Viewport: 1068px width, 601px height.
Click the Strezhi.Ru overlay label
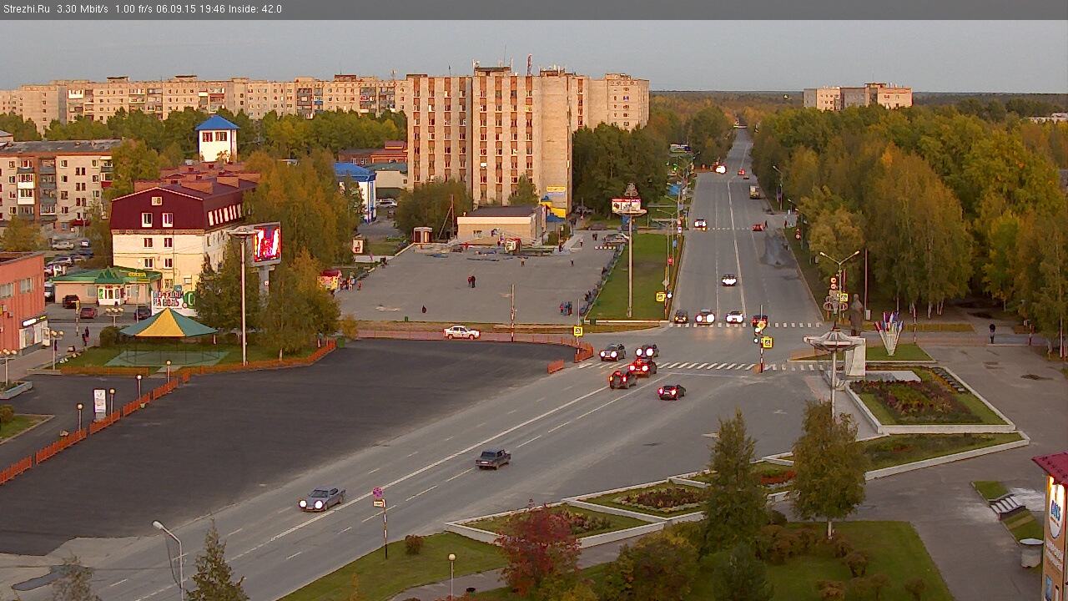coord(26,9)
